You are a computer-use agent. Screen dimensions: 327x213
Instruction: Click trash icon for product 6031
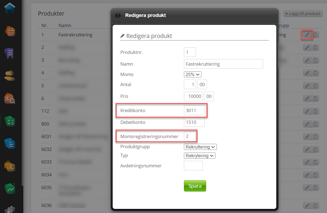[x=315, y=136]
